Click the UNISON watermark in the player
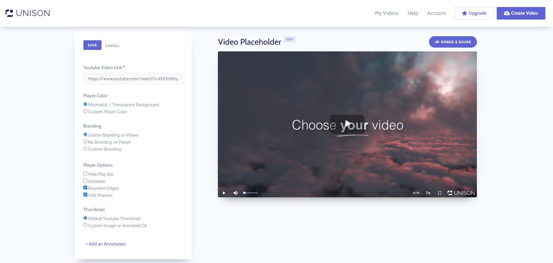 click(x=461, y=193)
